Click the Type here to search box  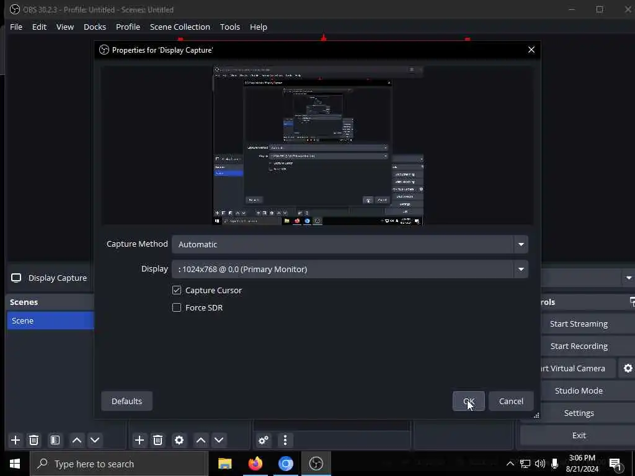coord(119,464)
